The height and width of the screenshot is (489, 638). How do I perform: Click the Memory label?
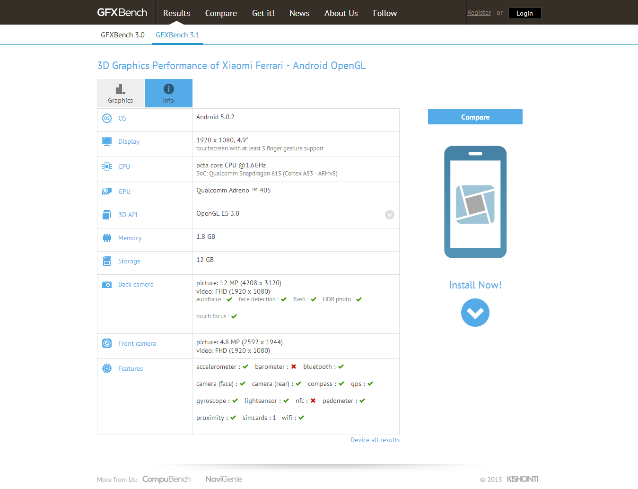[x=130, y=238]
